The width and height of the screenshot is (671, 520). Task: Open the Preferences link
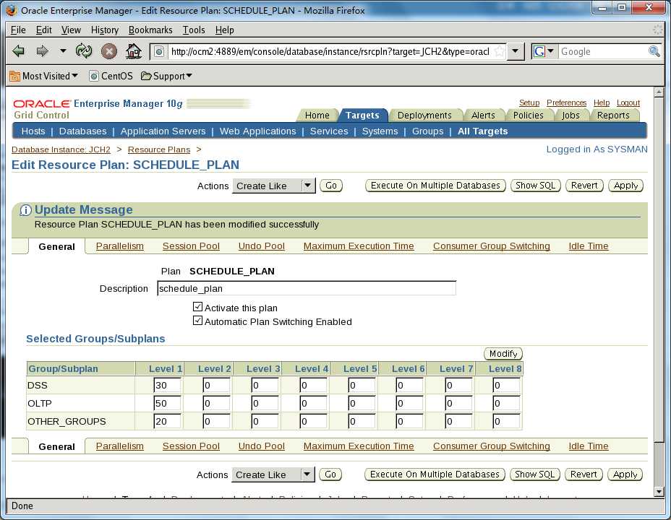[x=566, y=103]
